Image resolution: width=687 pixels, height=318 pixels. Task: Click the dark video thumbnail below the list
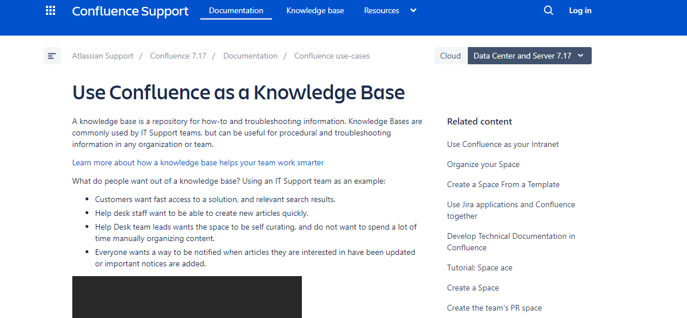(x=187, y=297)
